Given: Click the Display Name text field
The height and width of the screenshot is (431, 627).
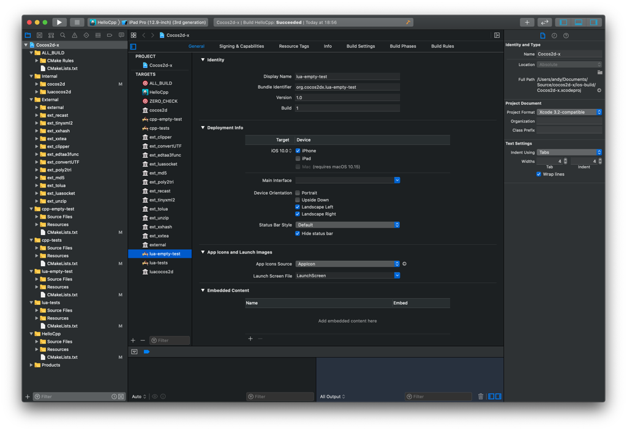Looking at the screenshot, I should tap(347, 77).
